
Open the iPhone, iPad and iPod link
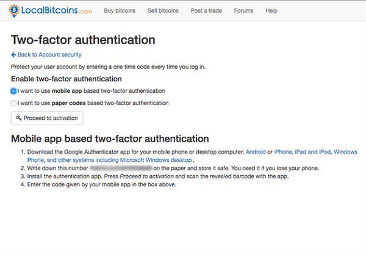[x=303, y=152]
